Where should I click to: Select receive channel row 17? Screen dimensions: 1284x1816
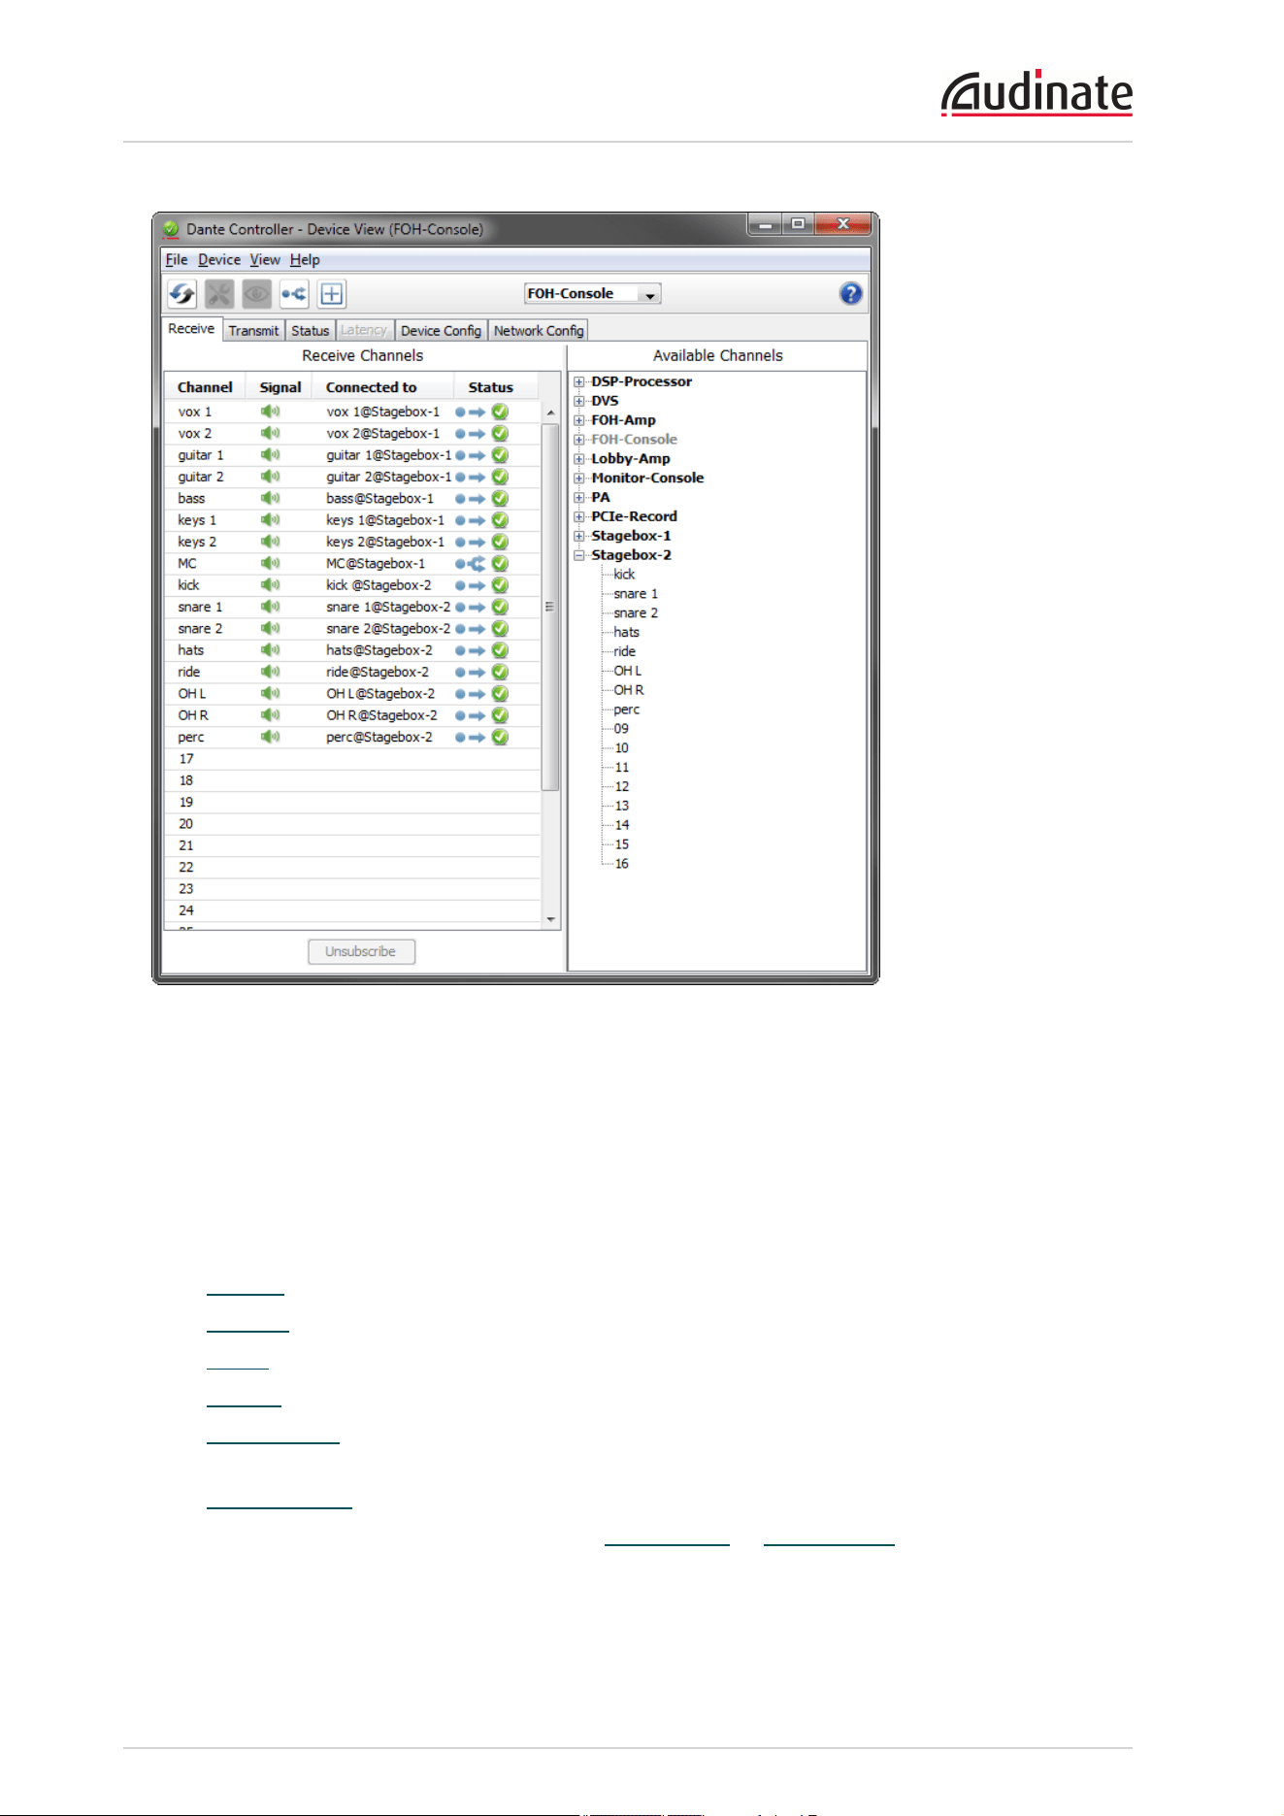pyautogui.click(x=352, y=759)
